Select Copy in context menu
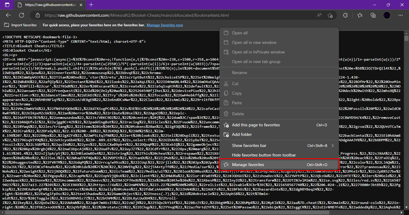 (279, 93)
